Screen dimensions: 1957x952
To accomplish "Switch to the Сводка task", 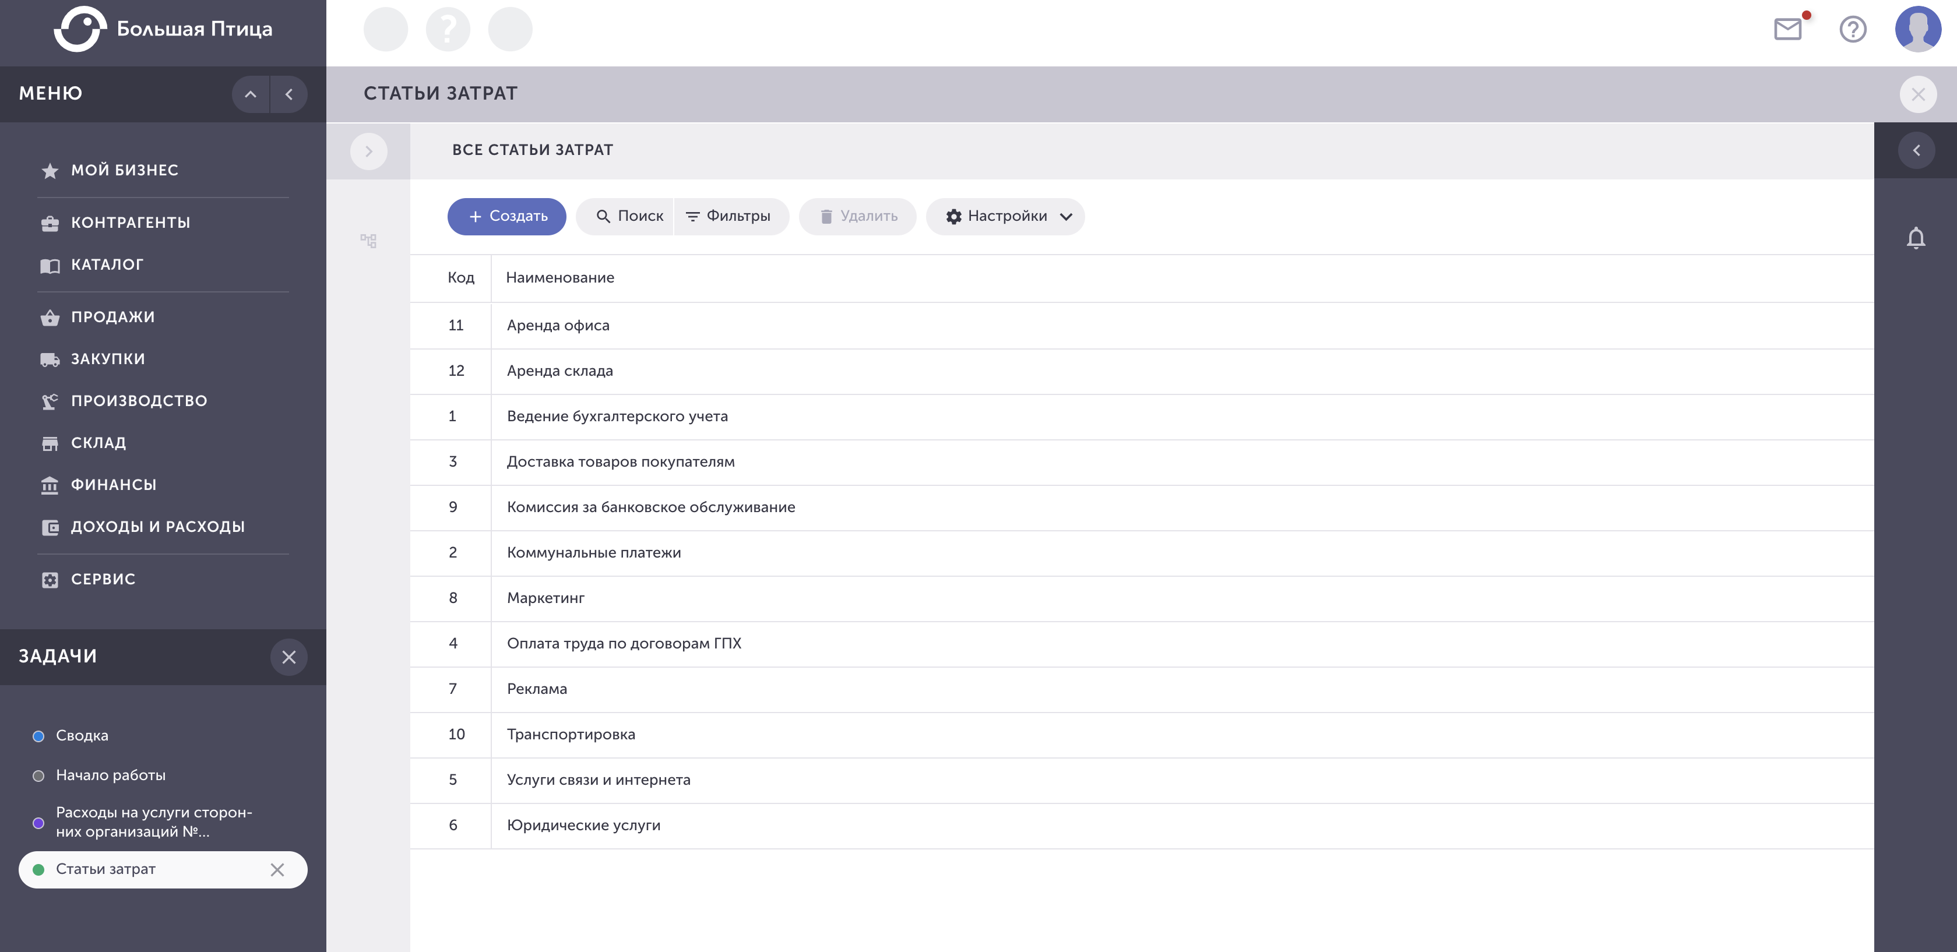I will click(81, 735).
